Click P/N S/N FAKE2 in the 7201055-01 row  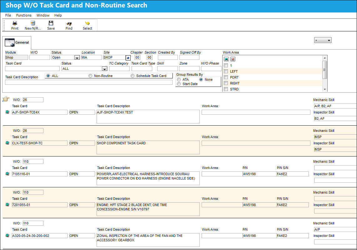pos(293,205)
